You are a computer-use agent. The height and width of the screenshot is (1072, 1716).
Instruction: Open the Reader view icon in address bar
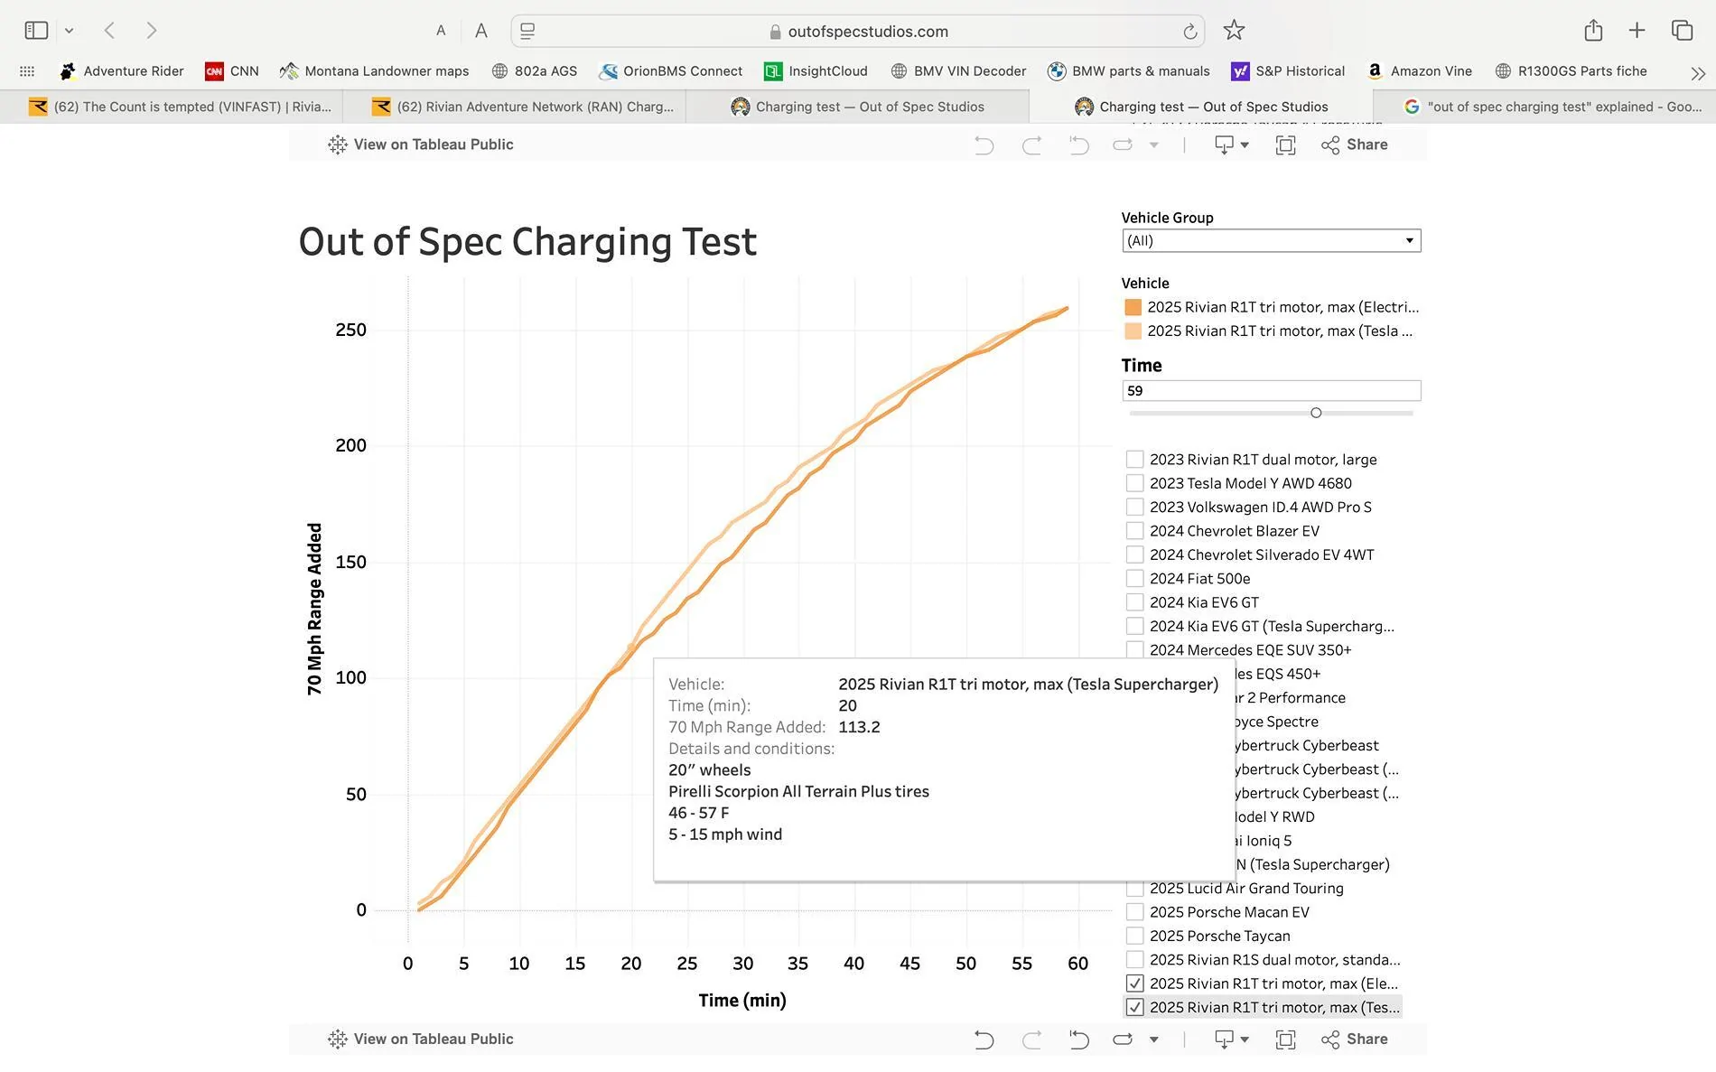click(527, 31)
